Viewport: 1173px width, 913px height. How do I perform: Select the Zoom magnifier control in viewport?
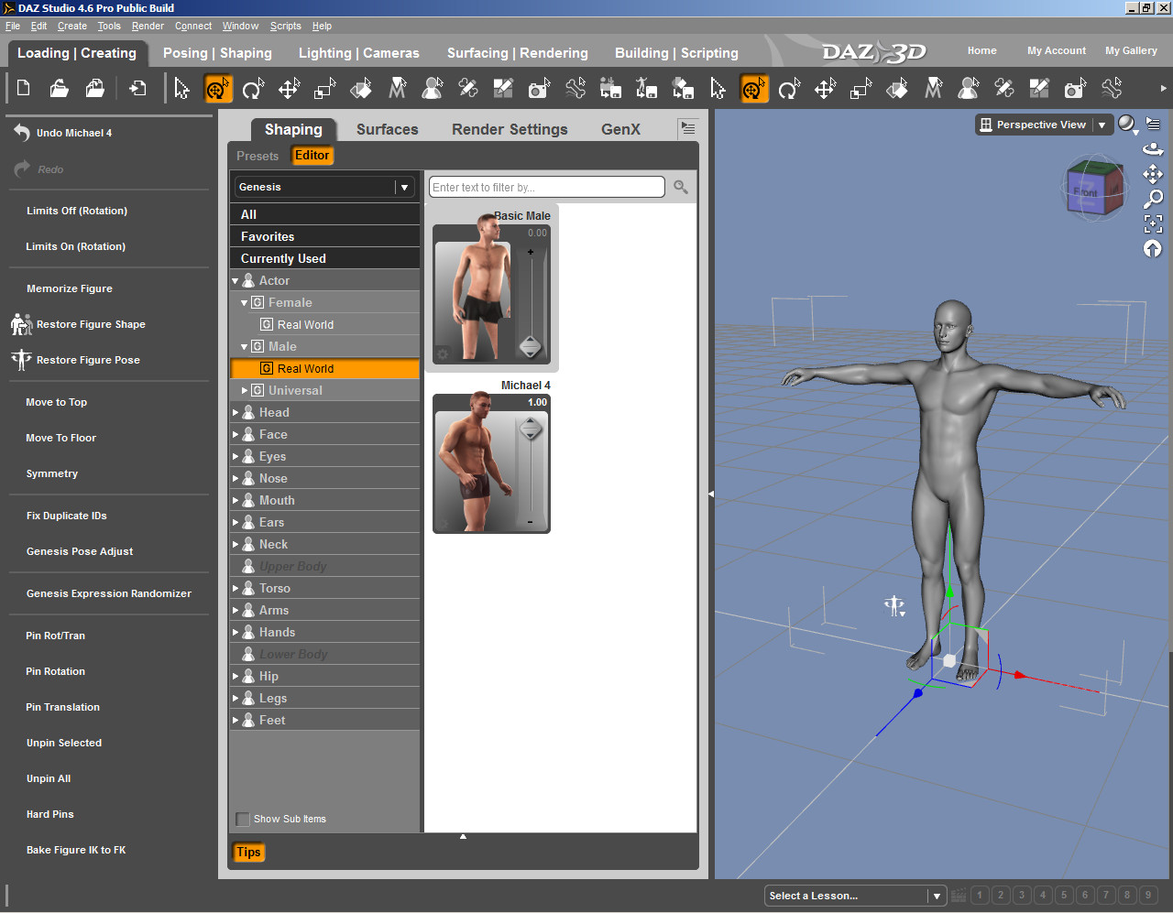1153,199
